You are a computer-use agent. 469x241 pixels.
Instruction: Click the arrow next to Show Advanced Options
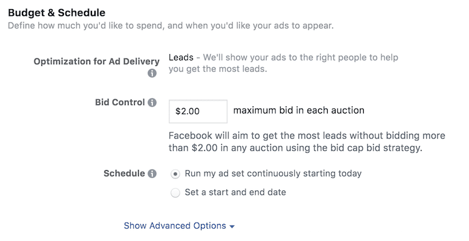[x=232, y=226]
